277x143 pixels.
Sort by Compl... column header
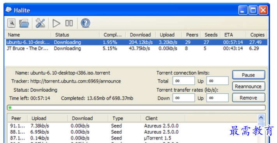pyautogui.click(x=113, y=35)
